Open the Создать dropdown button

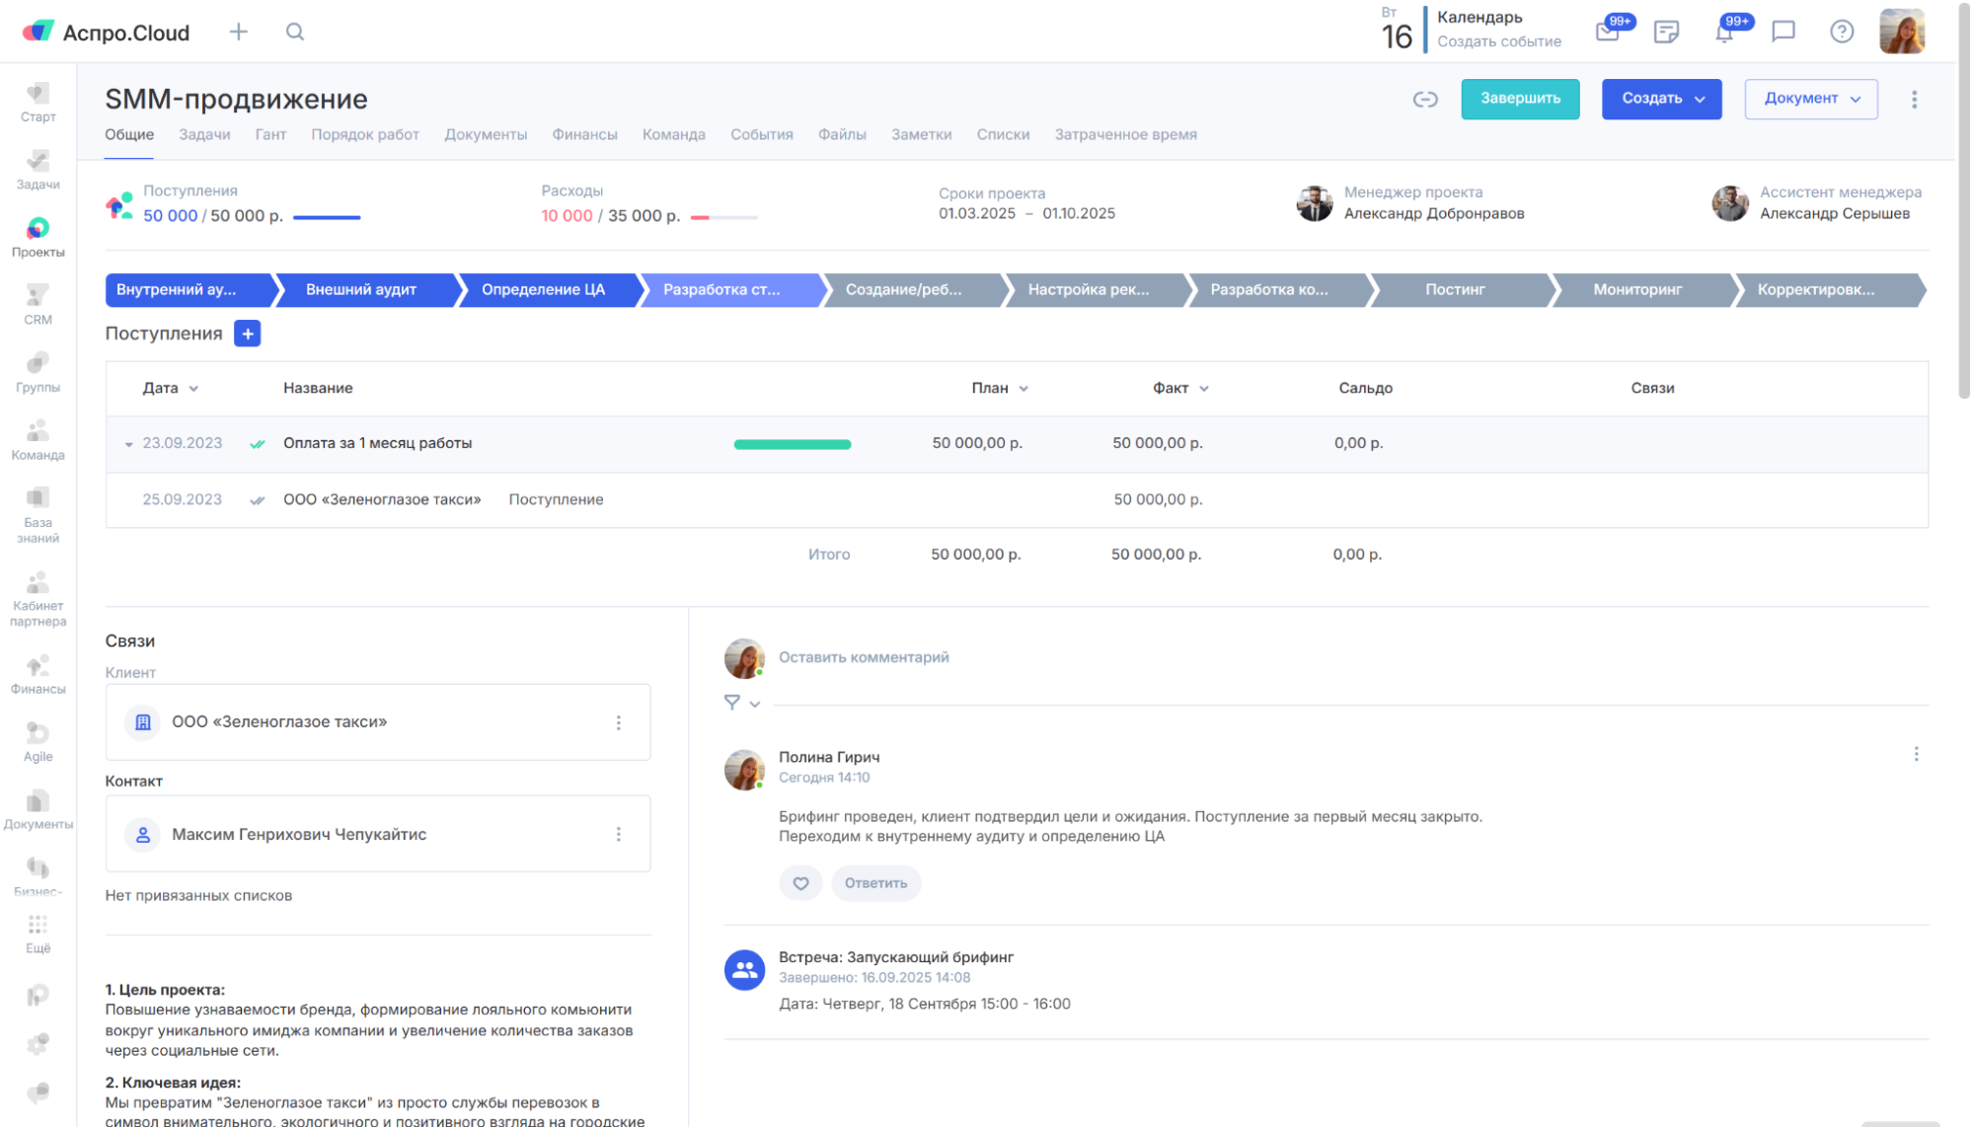point(1661,99)
